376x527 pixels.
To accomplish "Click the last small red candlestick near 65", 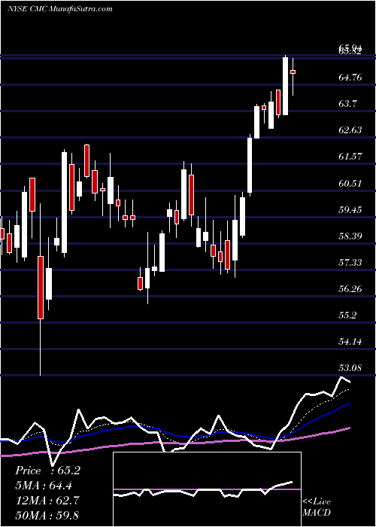I will 293,72.
